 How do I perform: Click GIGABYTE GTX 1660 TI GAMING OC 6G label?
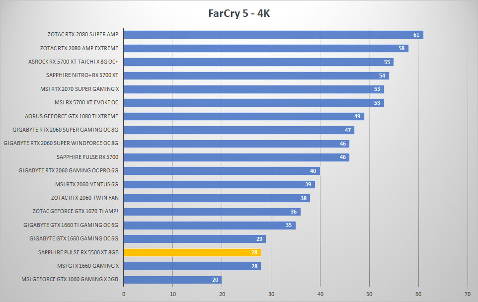pos(71,225)
